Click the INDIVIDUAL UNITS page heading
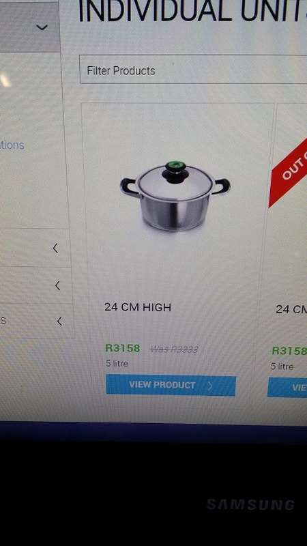The height and width of the screenshot is (546, 307). [192, 12]
